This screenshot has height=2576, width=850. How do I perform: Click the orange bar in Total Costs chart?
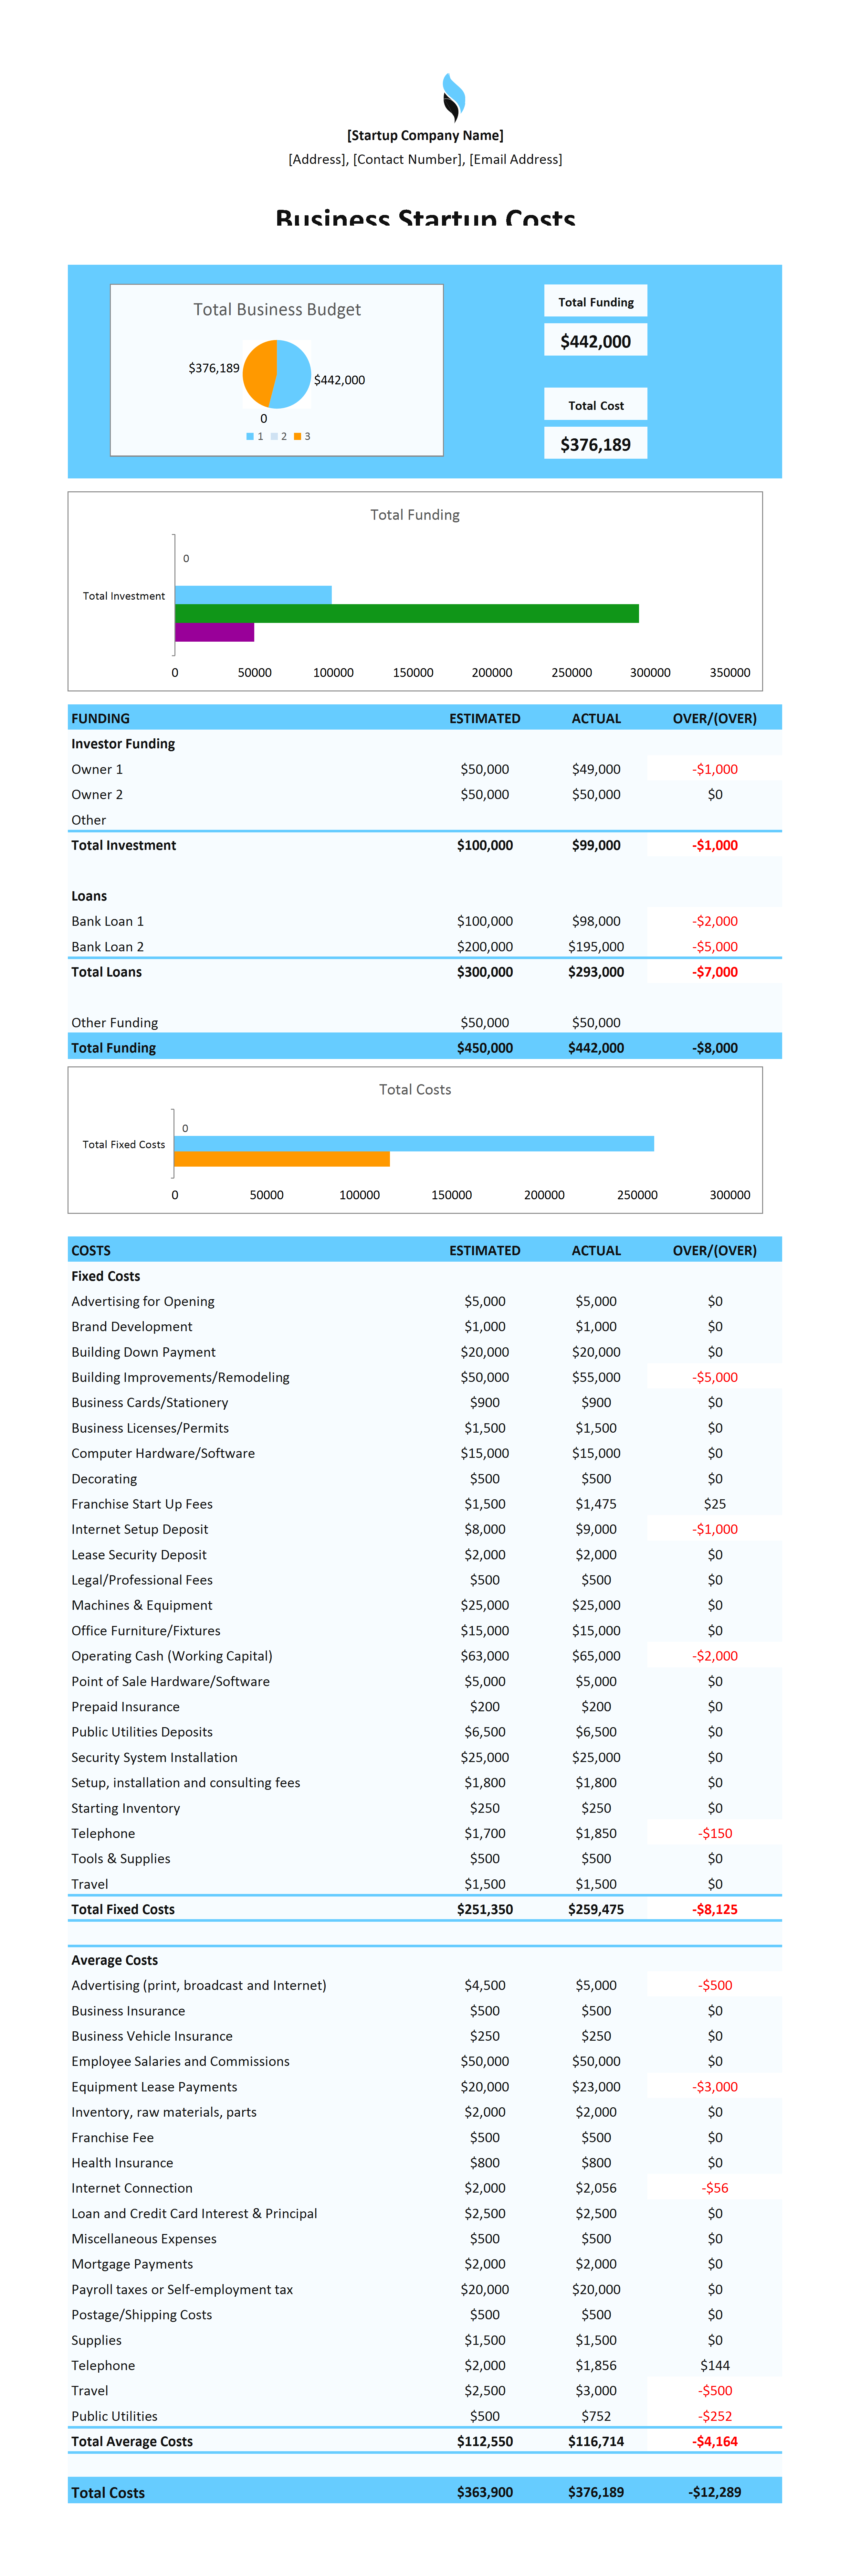[x=282, y=1159]
